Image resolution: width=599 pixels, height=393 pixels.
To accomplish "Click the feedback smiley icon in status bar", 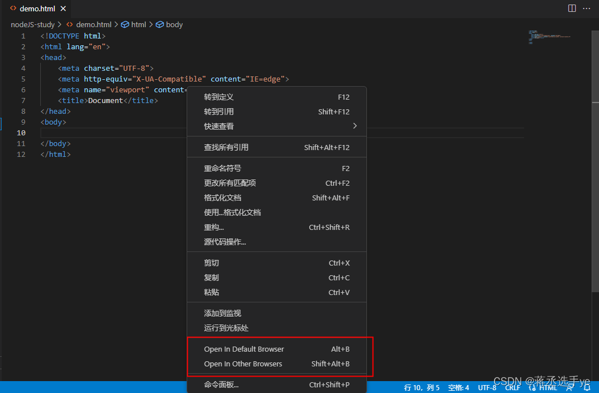I will (570, 388).
